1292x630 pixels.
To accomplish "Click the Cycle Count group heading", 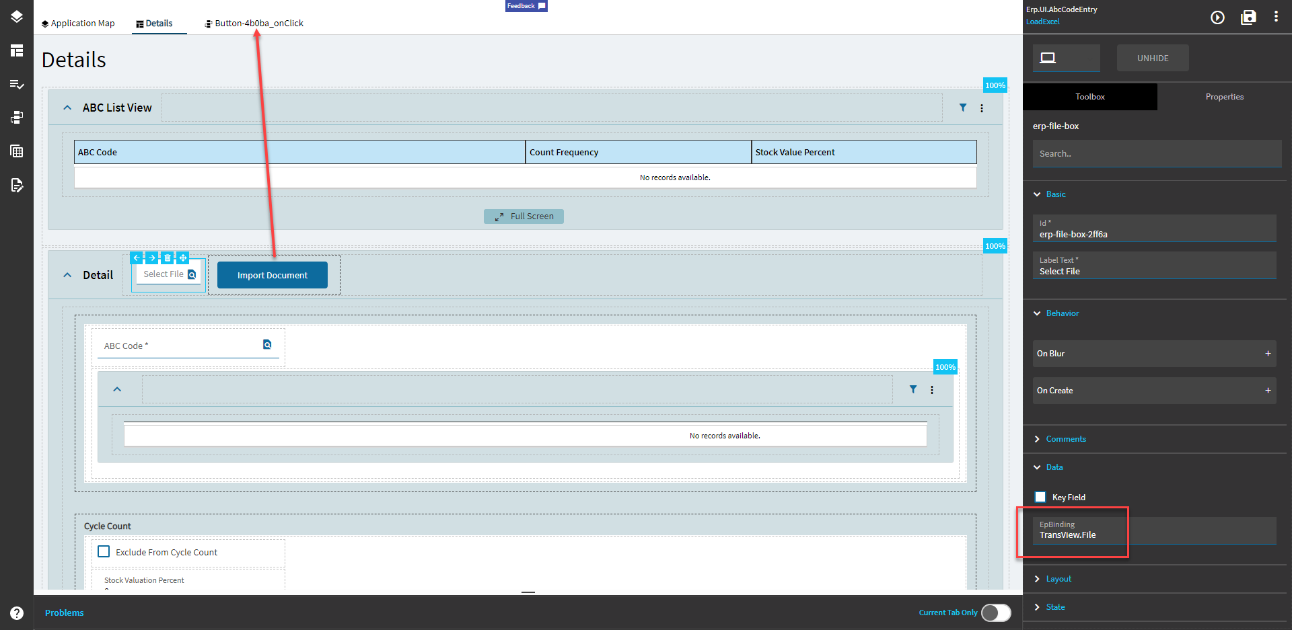I will pyautogui.click(x=108, y=526).
